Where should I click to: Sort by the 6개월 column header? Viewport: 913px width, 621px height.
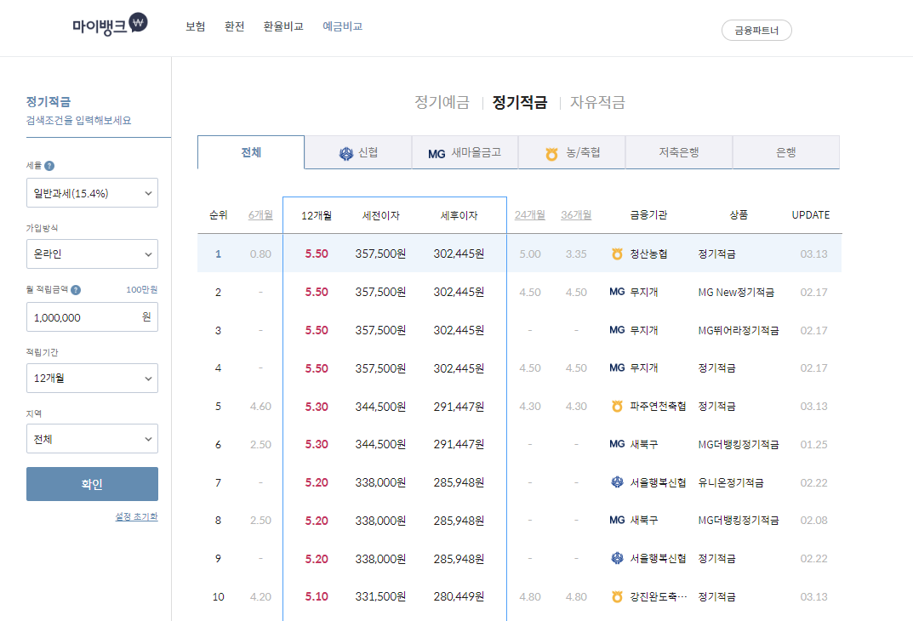pyautogui.click(x=260, y=215)
